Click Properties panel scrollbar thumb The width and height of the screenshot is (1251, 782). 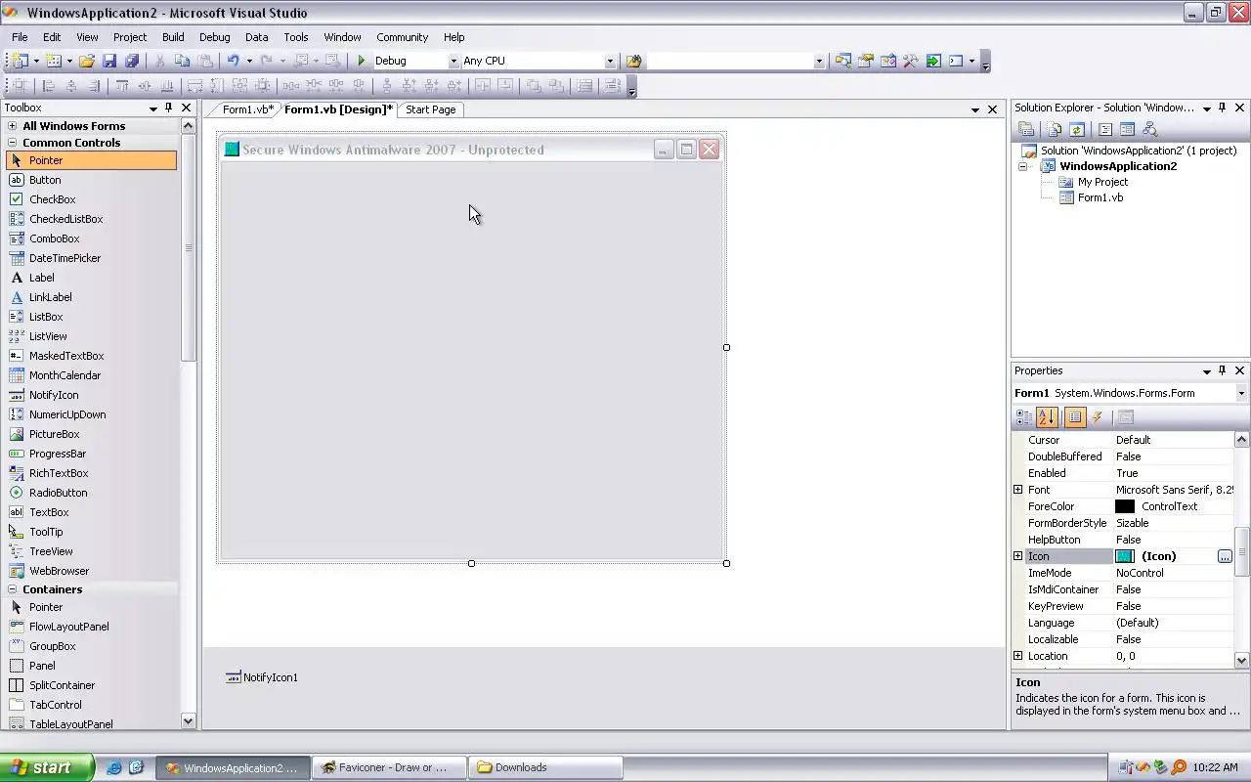[x=1242, y=551]
